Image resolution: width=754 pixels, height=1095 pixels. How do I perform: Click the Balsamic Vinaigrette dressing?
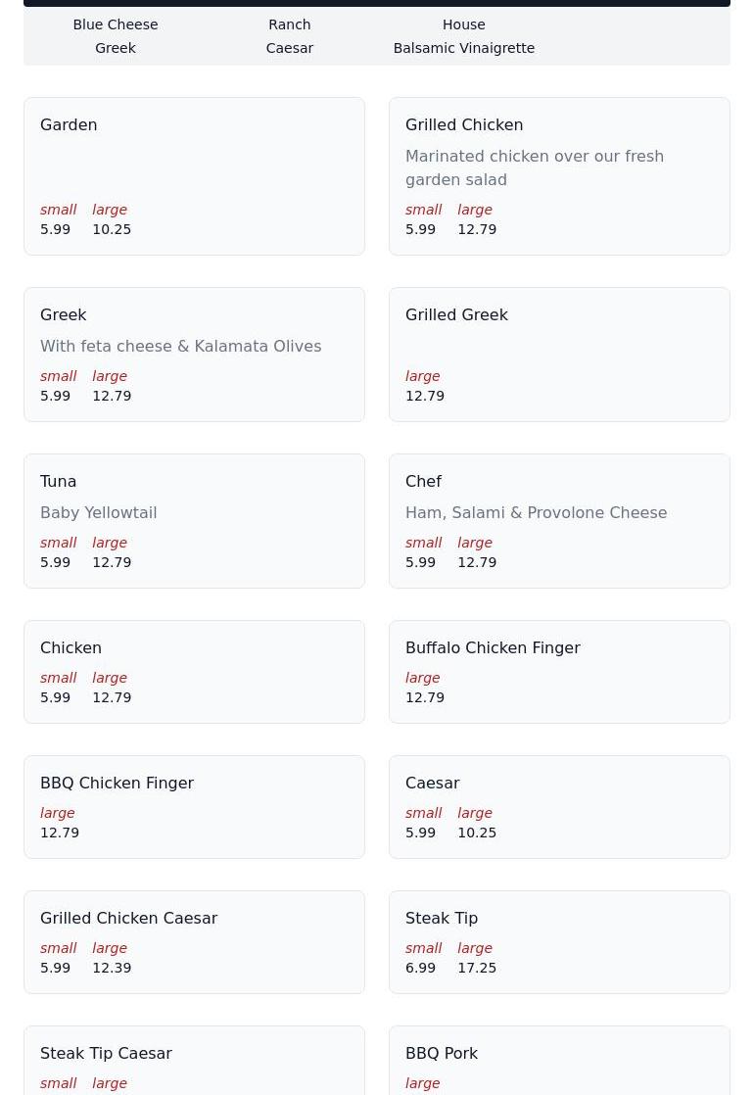[x=463, y=48]
